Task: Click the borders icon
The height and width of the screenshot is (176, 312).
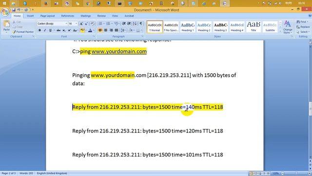Action: pos(138,30)
